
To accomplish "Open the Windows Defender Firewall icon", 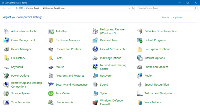I will 95,102.
